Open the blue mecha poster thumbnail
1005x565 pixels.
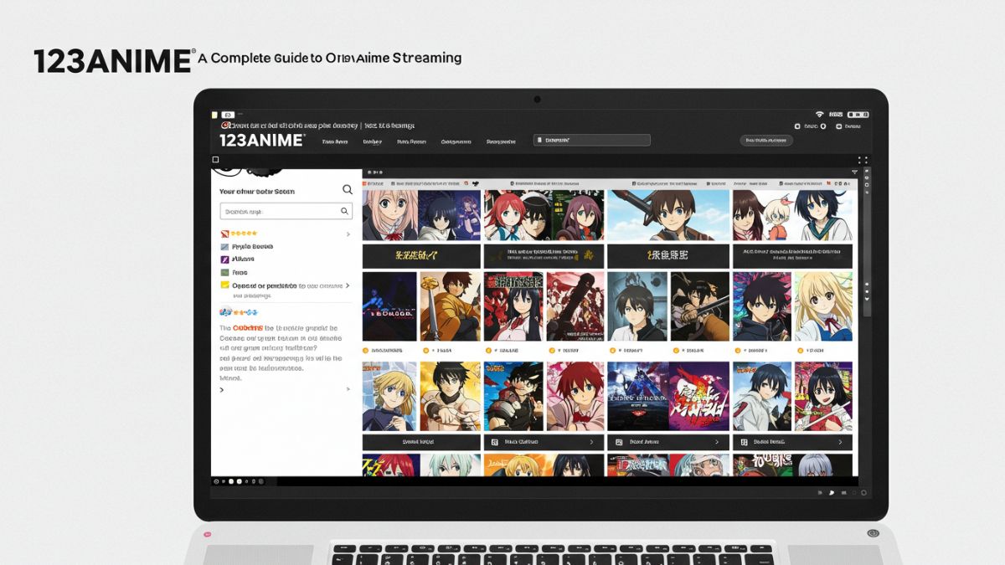coord(636,396)
